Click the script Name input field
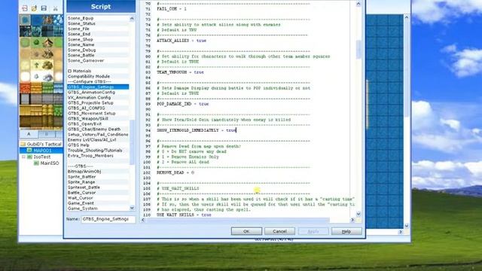 pyautogui.click(x=108, y=219)
